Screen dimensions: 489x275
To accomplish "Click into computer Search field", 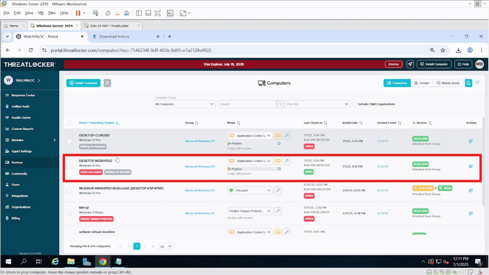I will [x=247, y=104].
